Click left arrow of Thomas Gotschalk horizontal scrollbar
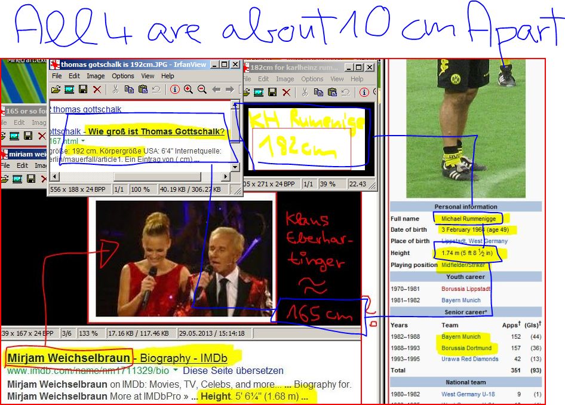This screenshot has width=565, height=405. pyautogui.click(x=54, y=177)
